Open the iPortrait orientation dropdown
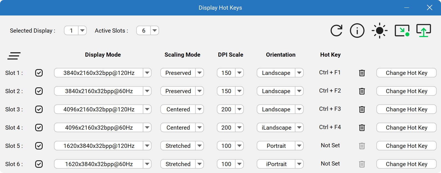Screen dimensions: 441x173 (x=280, y=164)
